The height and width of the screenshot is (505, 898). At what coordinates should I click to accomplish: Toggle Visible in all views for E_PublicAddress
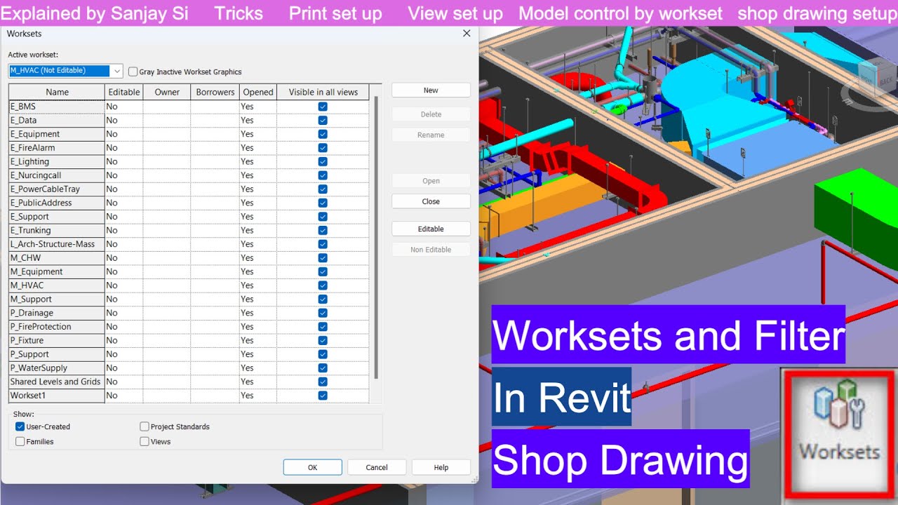tap(323, 203)
